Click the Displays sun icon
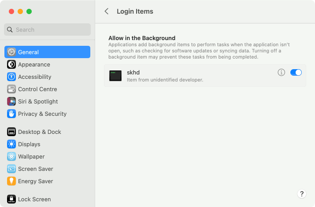Viewport: 315px width, 207px height. (x=11, y=144)
